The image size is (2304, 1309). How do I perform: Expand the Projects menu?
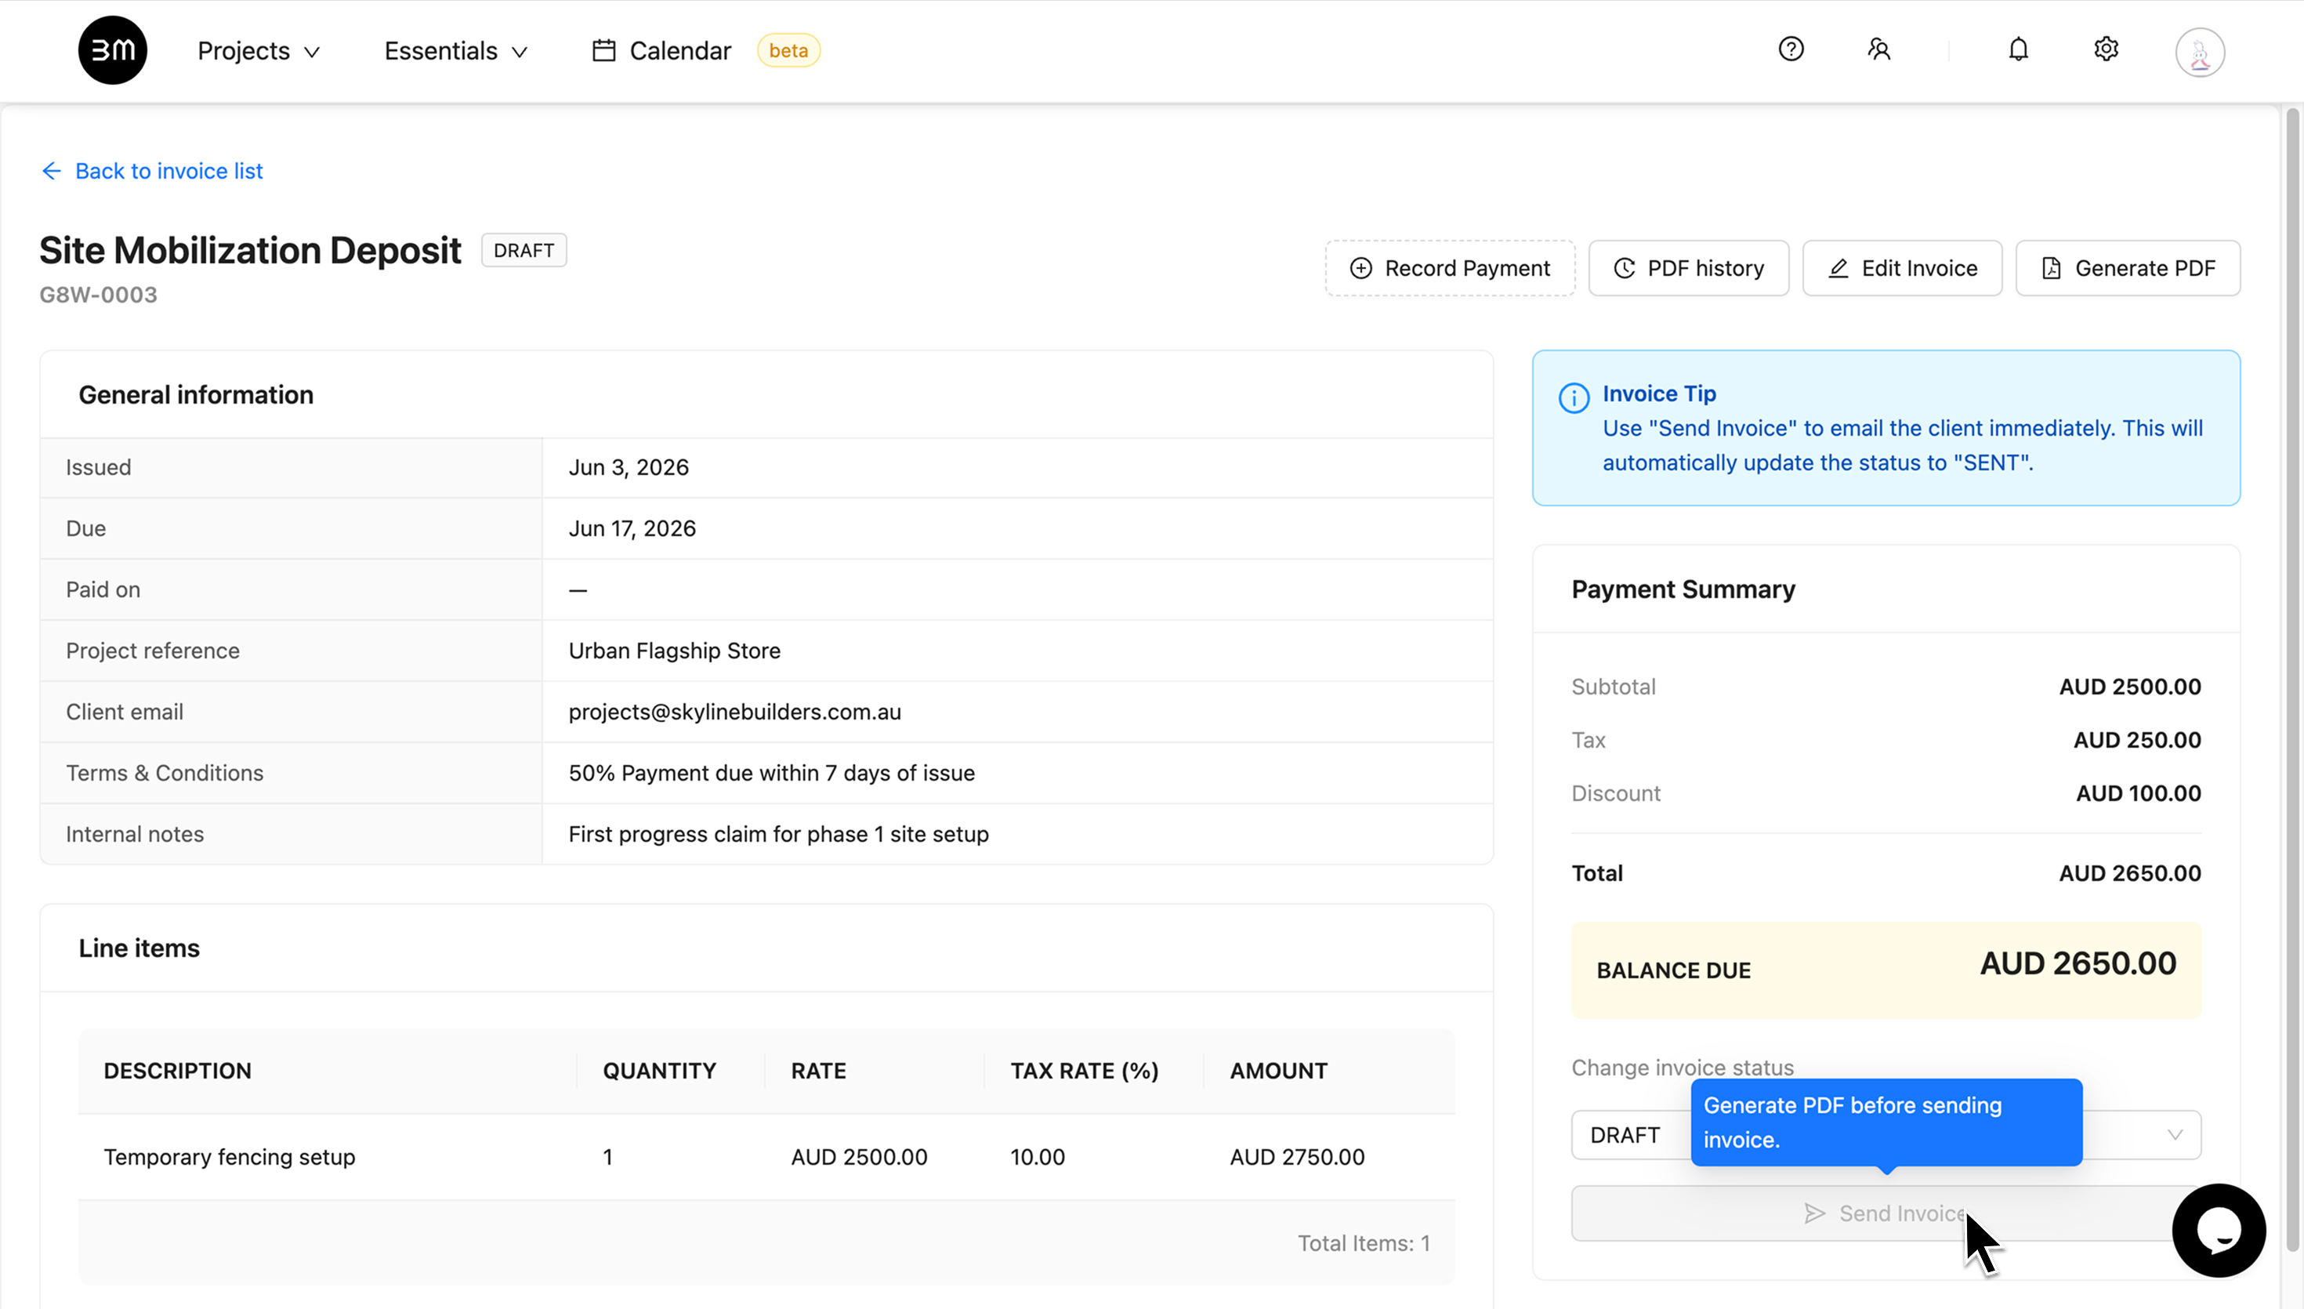(x=259, y=51)
